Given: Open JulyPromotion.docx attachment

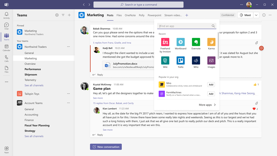Looking at the screenshot, I should [128, 65].
